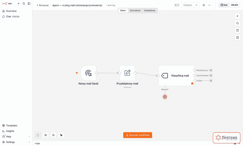Screen dimensions: 243x146
Task: Select the Nowy mail (test) trigger node
Action: point(88,73)
